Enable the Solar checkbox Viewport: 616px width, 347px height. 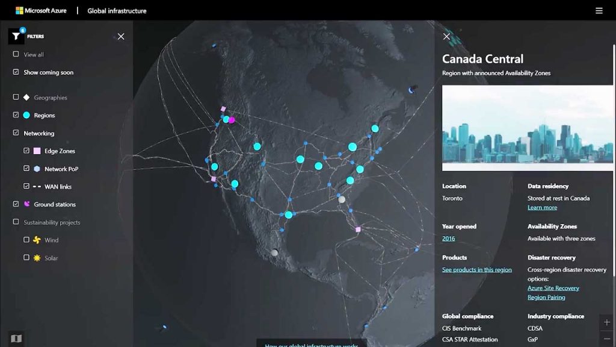pos(26,258)
